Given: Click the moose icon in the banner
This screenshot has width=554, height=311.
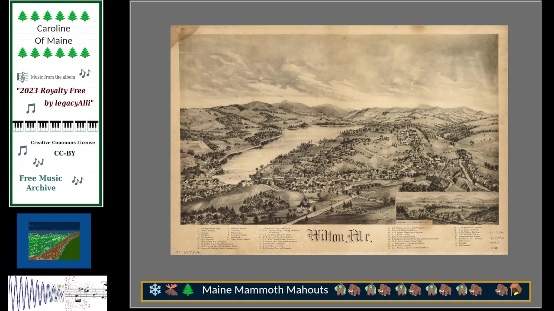Looking at the screenshot, I should pos(171,290).
